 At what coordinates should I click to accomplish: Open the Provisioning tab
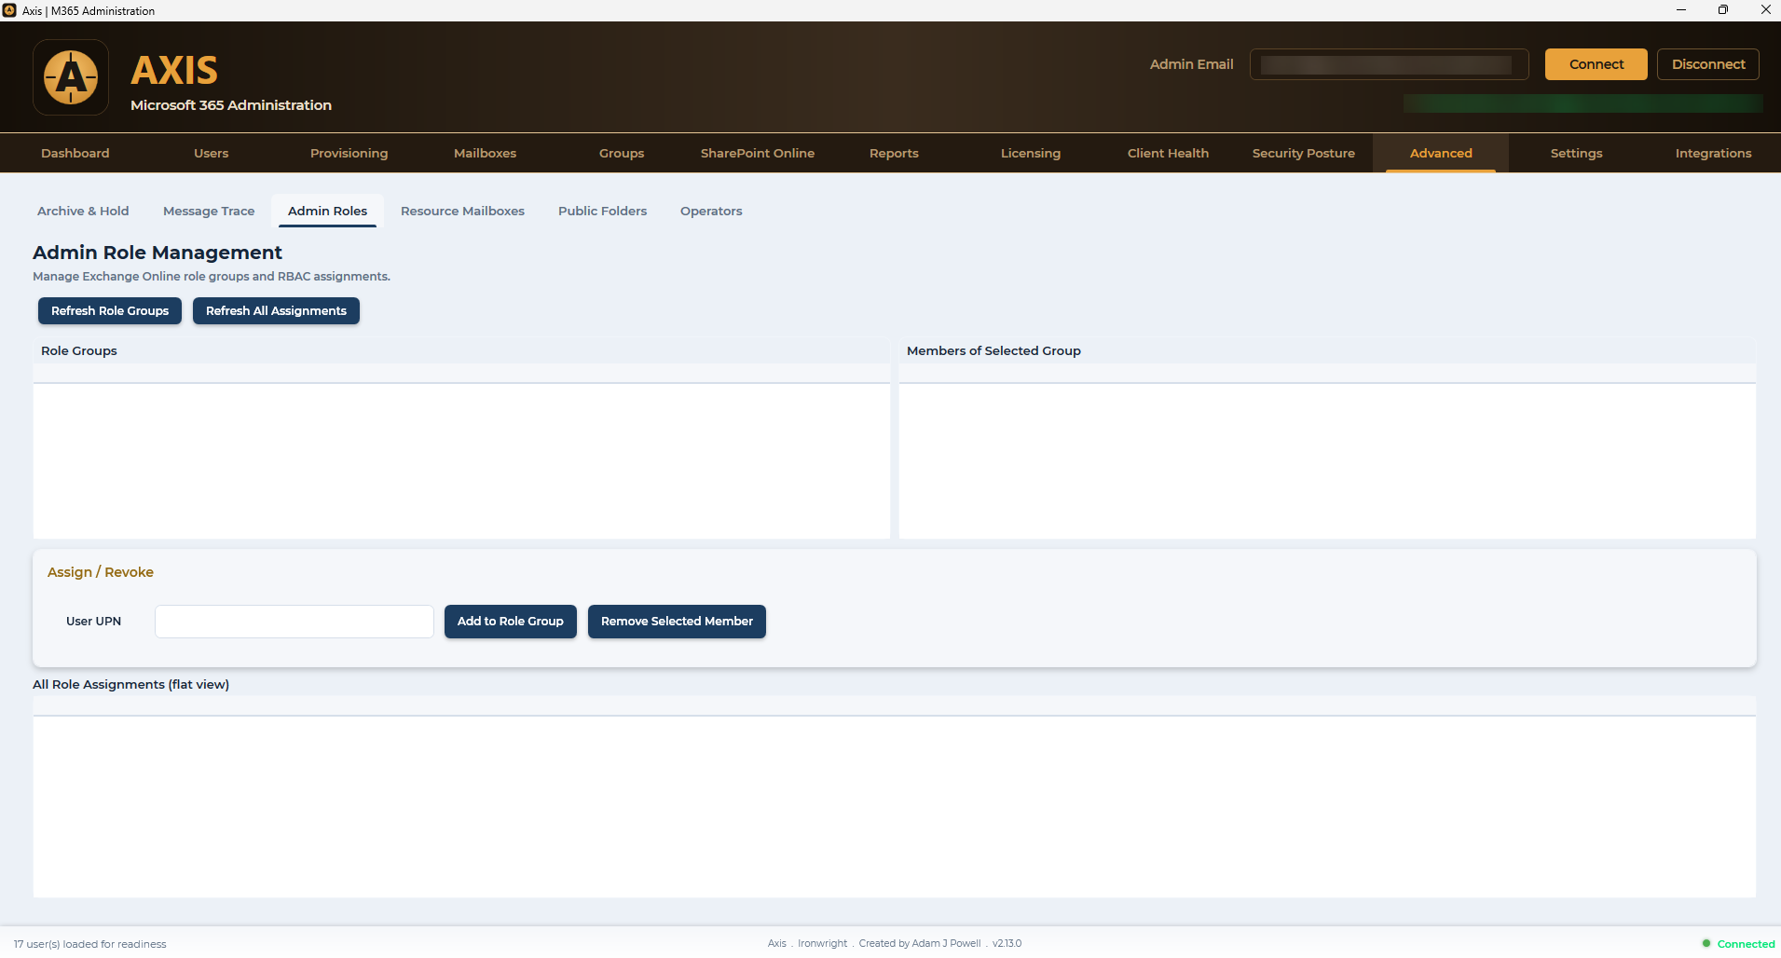349,153
